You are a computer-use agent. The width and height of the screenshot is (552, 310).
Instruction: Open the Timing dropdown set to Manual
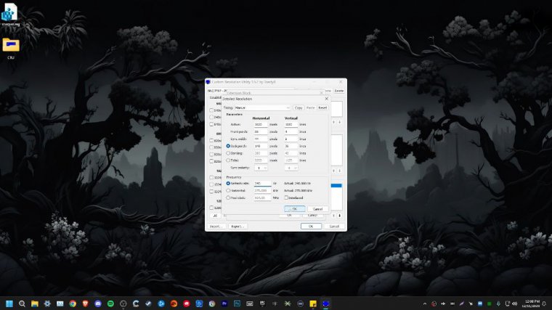(x=263, y=107)
